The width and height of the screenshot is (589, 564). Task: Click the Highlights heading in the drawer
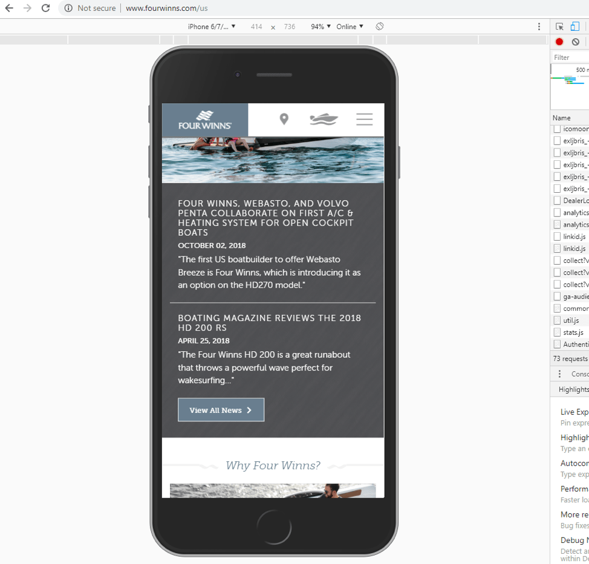[574, 389]
